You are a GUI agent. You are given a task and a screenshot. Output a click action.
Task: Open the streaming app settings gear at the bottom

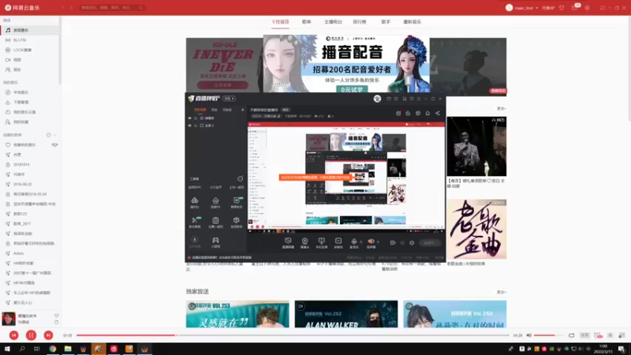pos(412,243)
